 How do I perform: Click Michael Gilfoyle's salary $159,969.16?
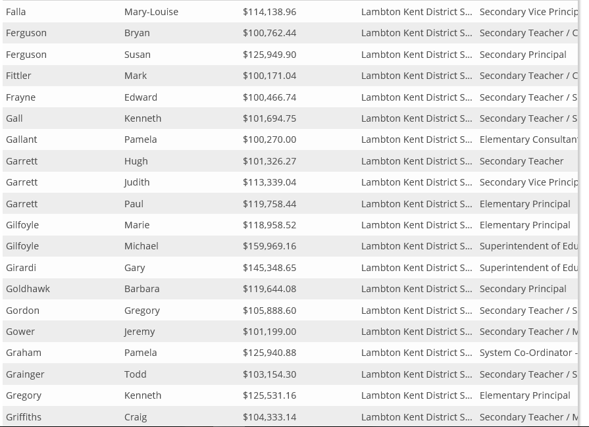[269, 246]
